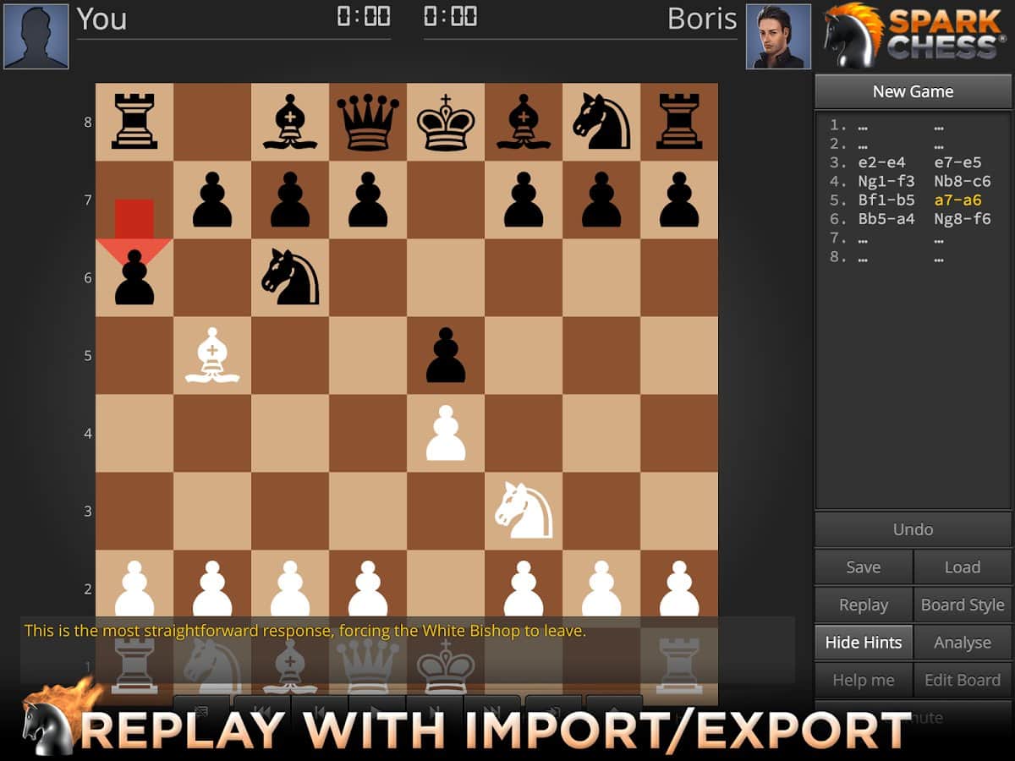Select the white knight on f3
The width and height of the screenshot is (1015, 761).
point(524,511)
